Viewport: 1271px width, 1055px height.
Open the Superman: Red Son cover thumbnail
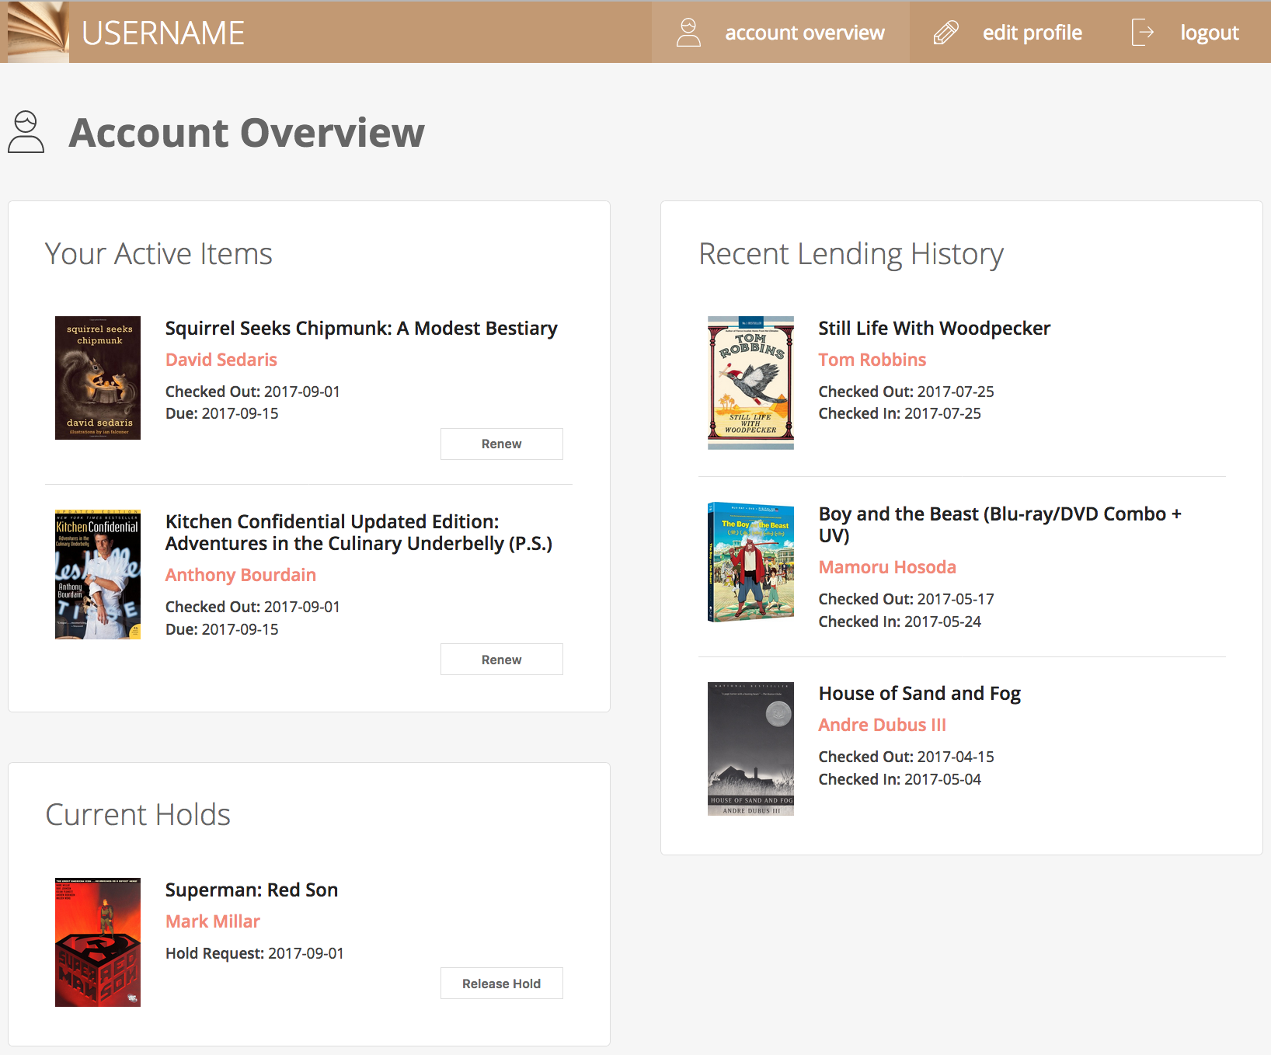98,942
